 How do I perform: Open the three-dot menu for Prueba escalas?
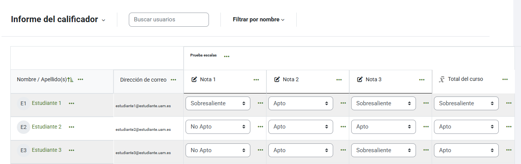point(227,56)
